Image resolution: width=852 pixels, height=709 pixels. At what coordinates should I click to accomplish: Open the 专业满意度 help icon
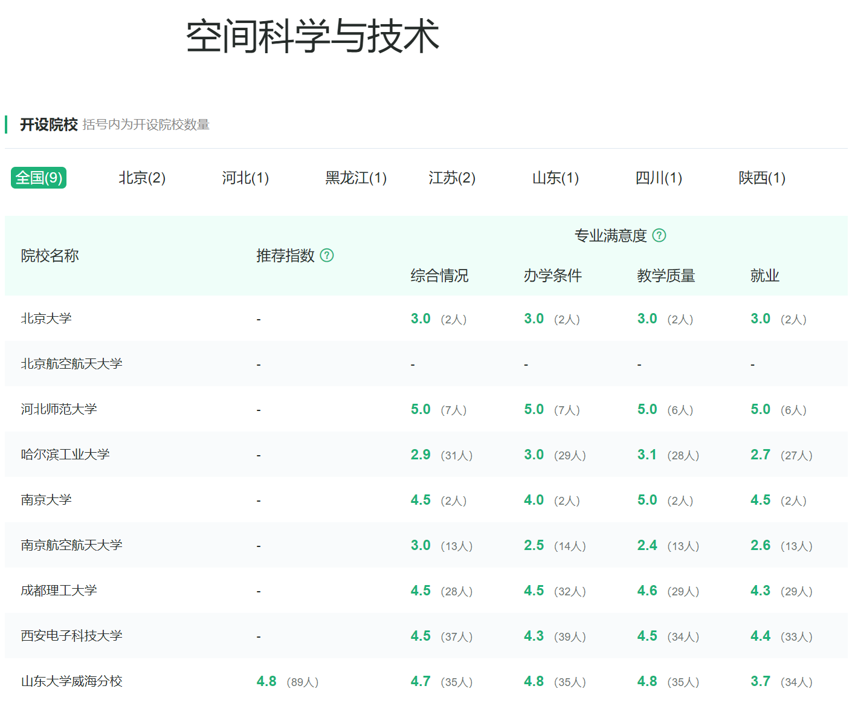pyautogui.click(x=660, y=236)
